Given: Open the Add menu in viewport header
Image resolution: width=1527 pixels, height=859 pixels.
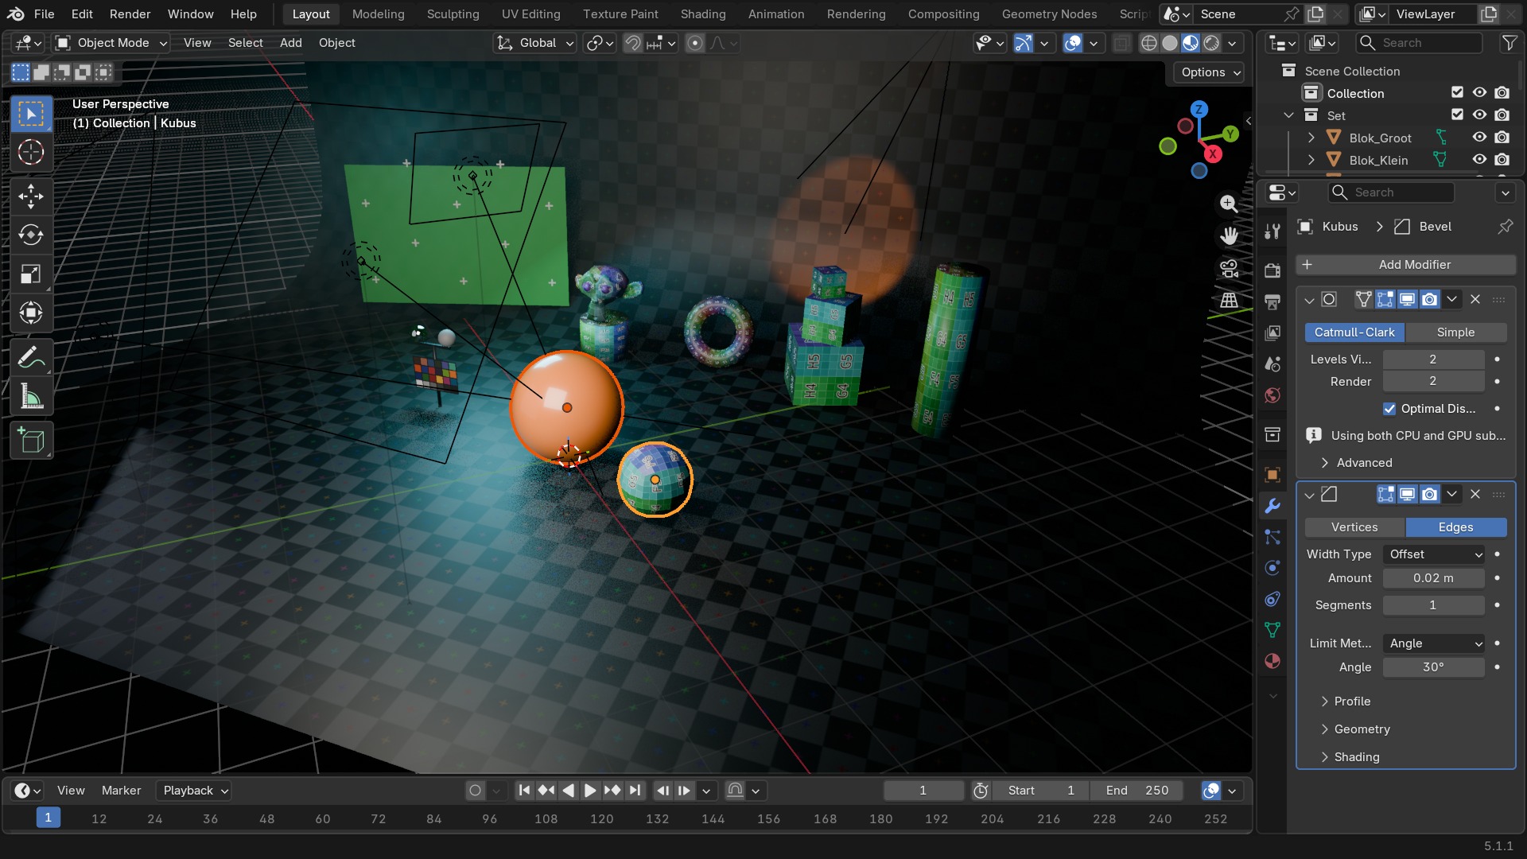Looking at the screenshot, I should coord(290,43).
